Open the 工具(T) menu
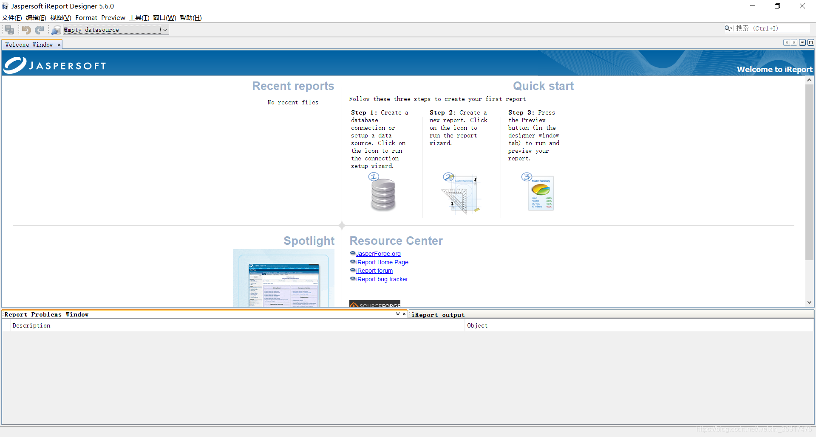 tap(139, 18)
